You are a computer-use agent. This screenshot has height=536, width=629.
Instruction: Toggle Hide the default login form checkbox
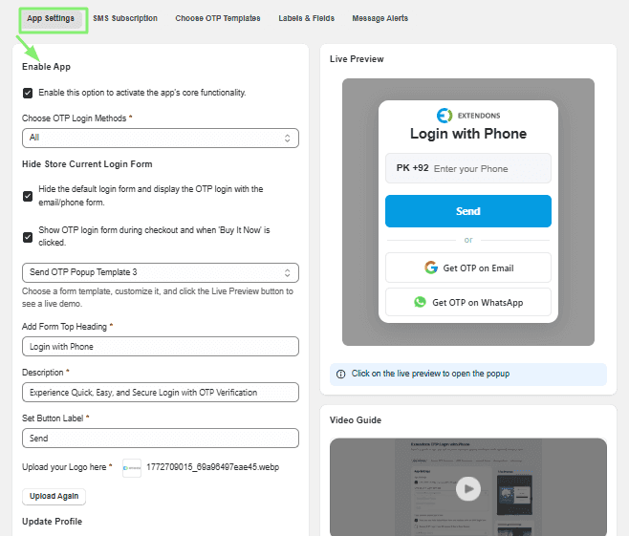28,196
